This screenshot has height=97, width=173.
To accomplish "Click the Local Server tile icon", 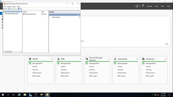I will coord(115,59).
